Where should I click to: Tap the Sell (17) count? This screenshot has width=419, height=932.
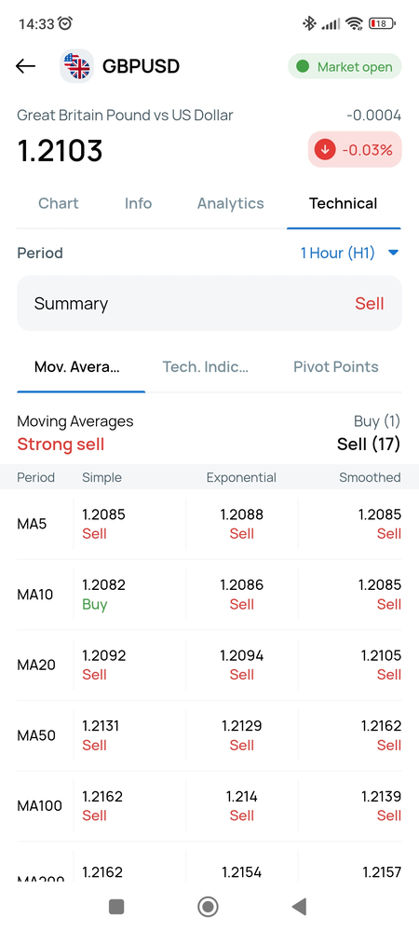tap(369, 444)
